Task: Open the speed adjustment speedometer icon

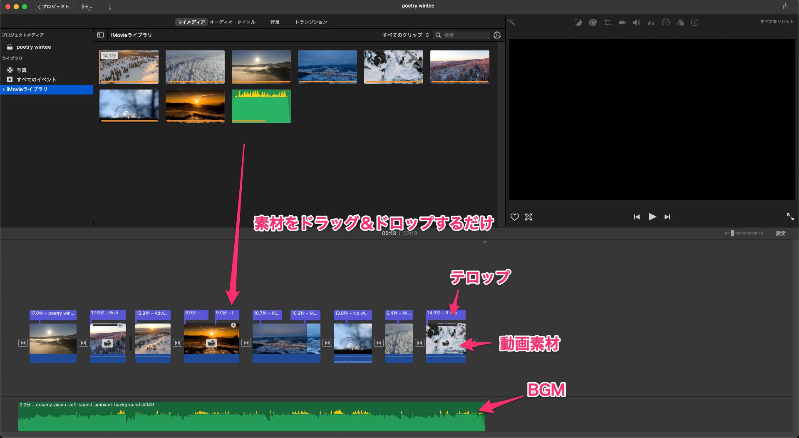Action: pyautogui.click(x=666, y=22)
